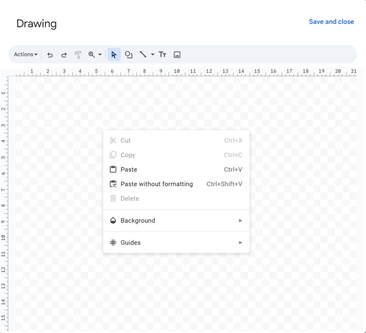Select Paste without formatting

(176, 184)
